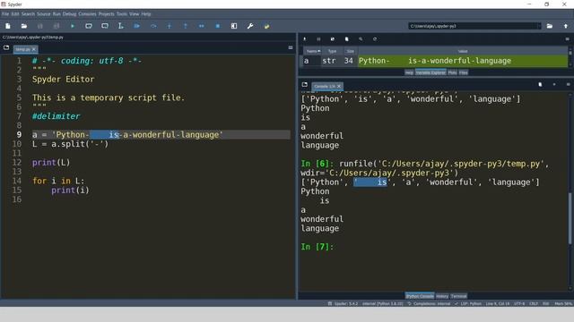The width and height of the screenshot is (574, 322).
Task: Start debugging the file icon
Action: [137, 26]
